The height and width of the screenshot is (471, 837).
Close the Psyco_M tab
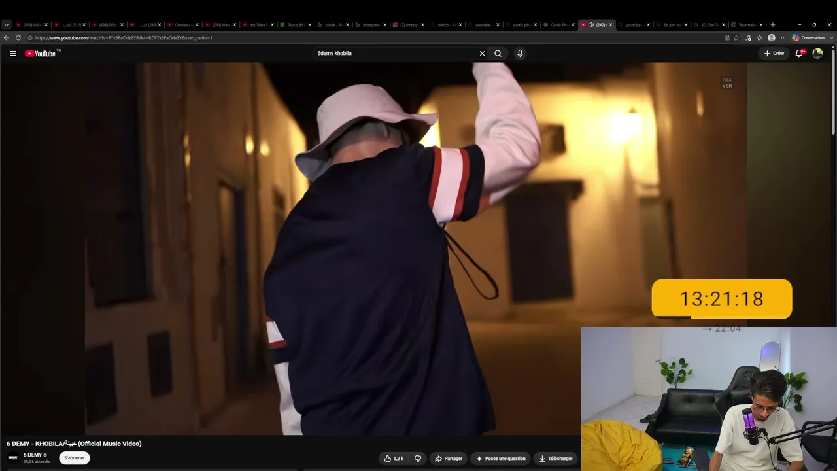click(309, 25)
